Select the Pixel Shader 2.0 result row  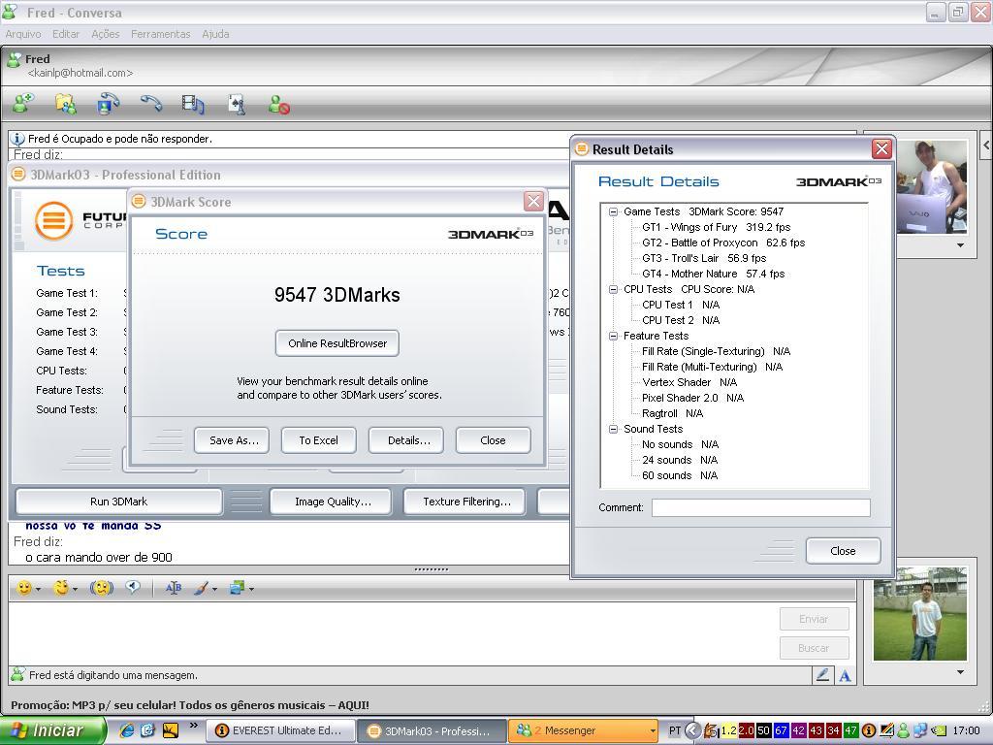click(x=692, y=398)
